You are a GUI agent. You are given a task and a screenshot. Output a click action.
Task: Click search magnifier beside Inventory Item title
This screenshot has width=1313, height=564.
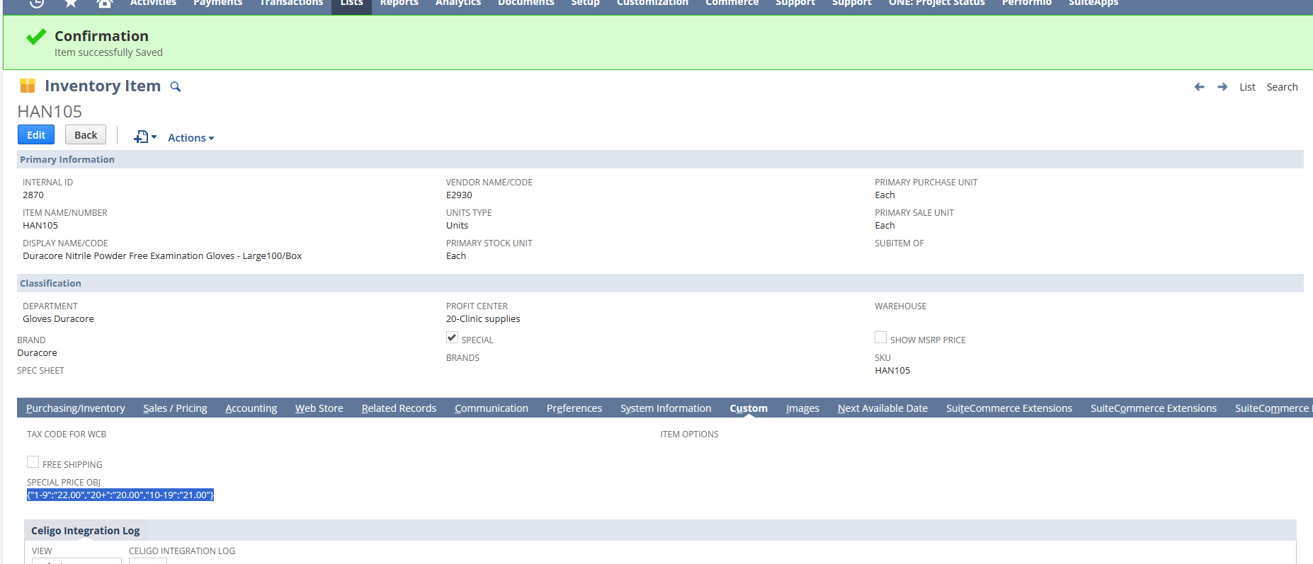(176, 87)
